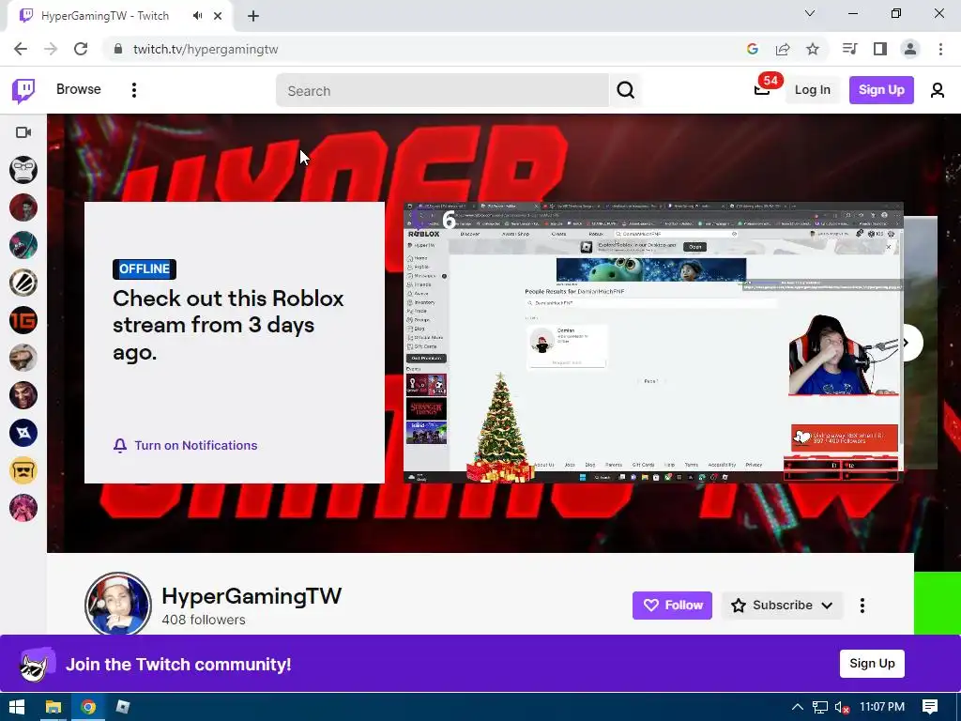961x721 pixels.
Task: Reload the current page
Action: click(x=81, y=49)
